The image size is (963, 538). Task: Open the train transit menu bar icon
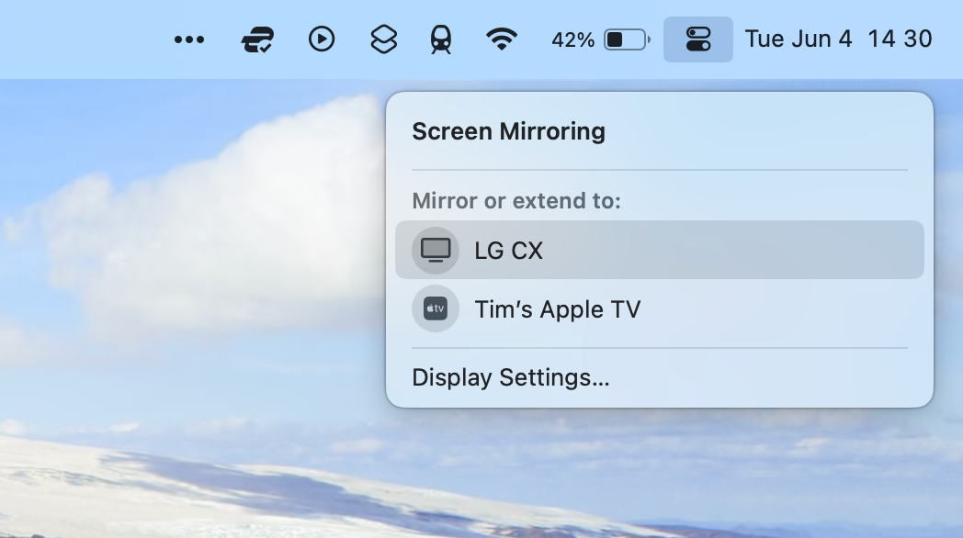pos(439,39)
